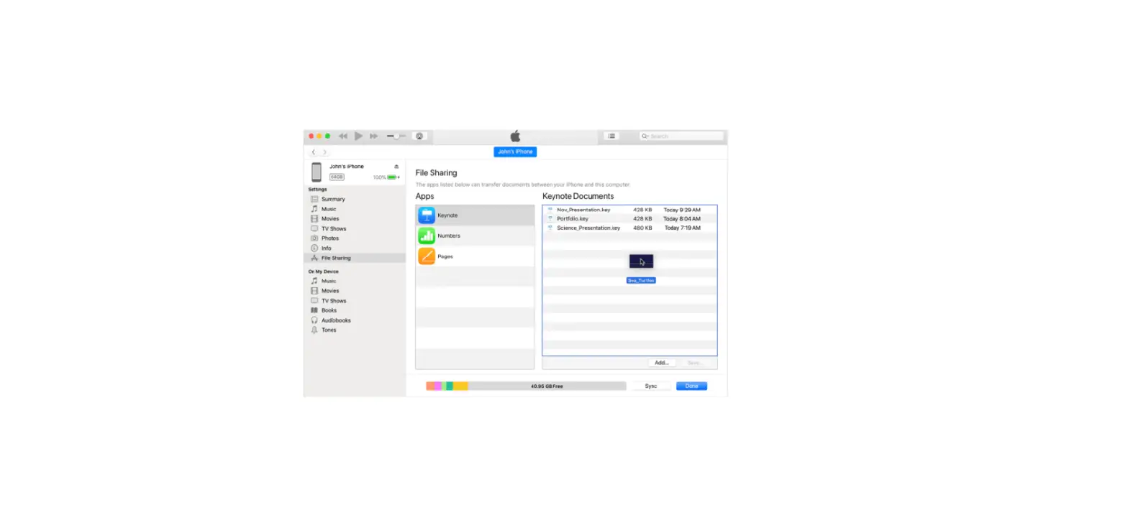Click the battery indicator next to 100%
The image size is (1128, 507).
tap(393, 177)
